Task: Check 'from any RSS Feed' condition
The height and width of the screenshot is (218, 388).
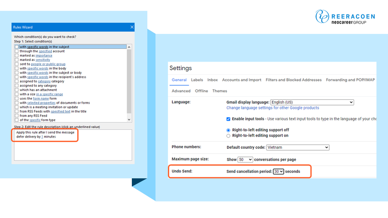Action: tap(16, 116)
